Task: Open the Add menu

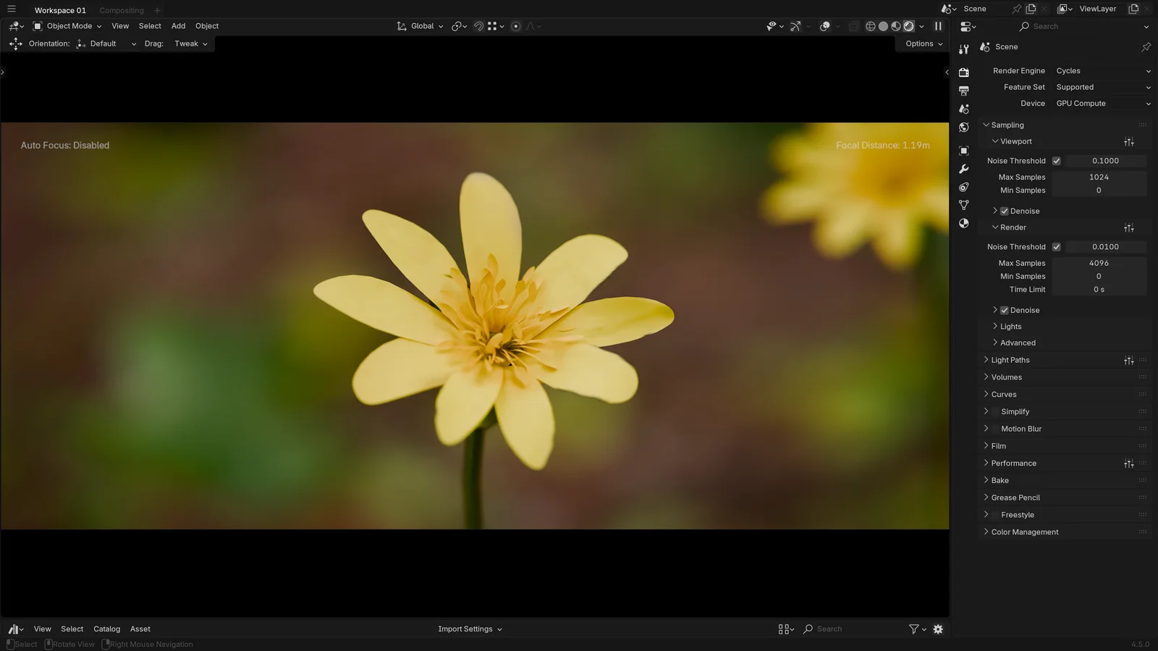Action: [x=178, y=26]
